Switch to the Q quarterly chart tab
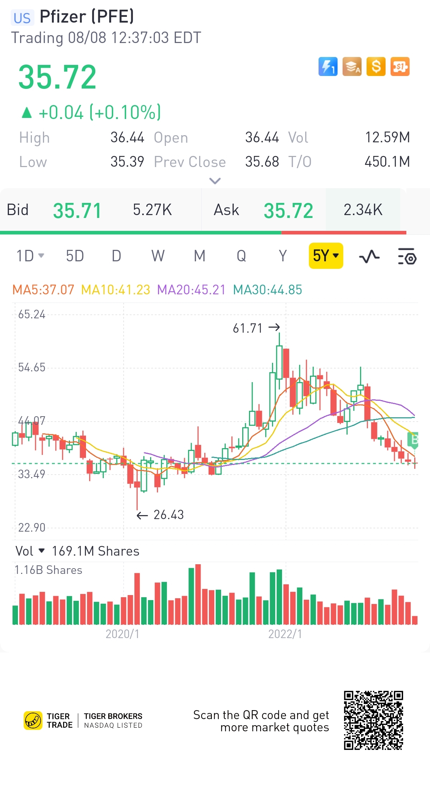430x789 pixels. coord(241,256)
